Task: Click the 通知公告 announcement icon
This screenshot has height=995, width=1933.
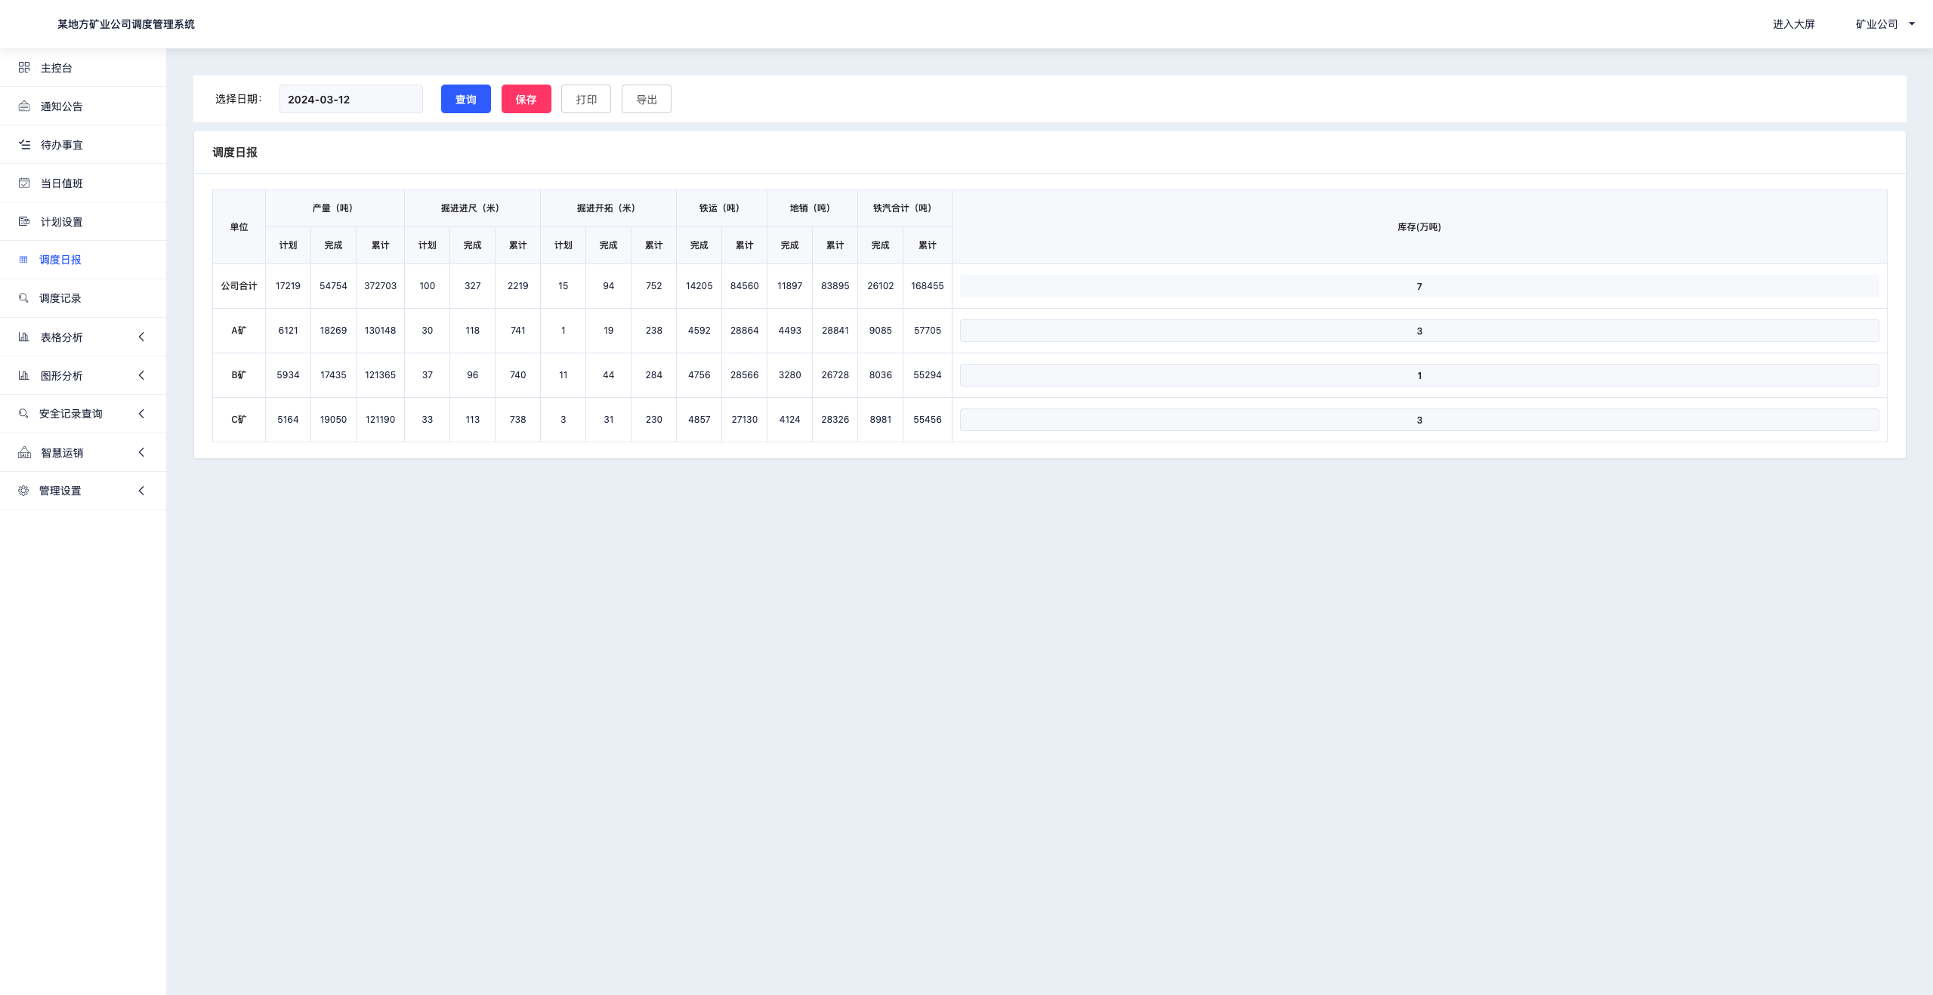Action: (24, 106)
